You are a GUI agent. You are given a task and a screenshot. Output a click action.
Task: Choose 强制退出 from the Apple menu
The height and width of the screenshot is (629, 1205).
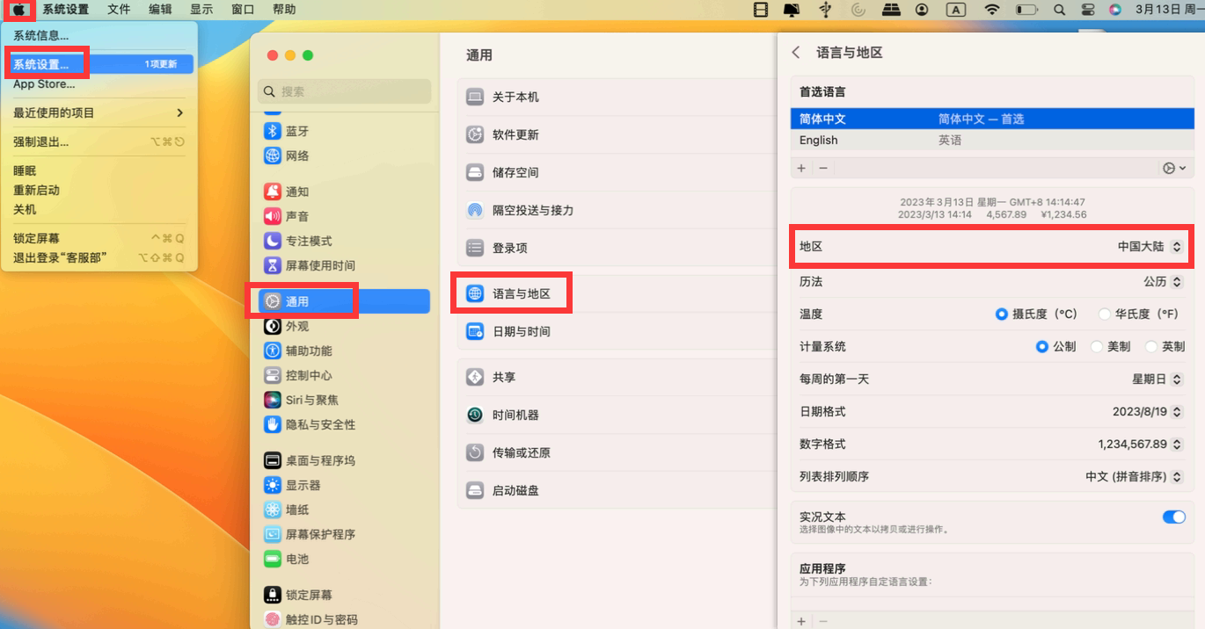point(40,141)
